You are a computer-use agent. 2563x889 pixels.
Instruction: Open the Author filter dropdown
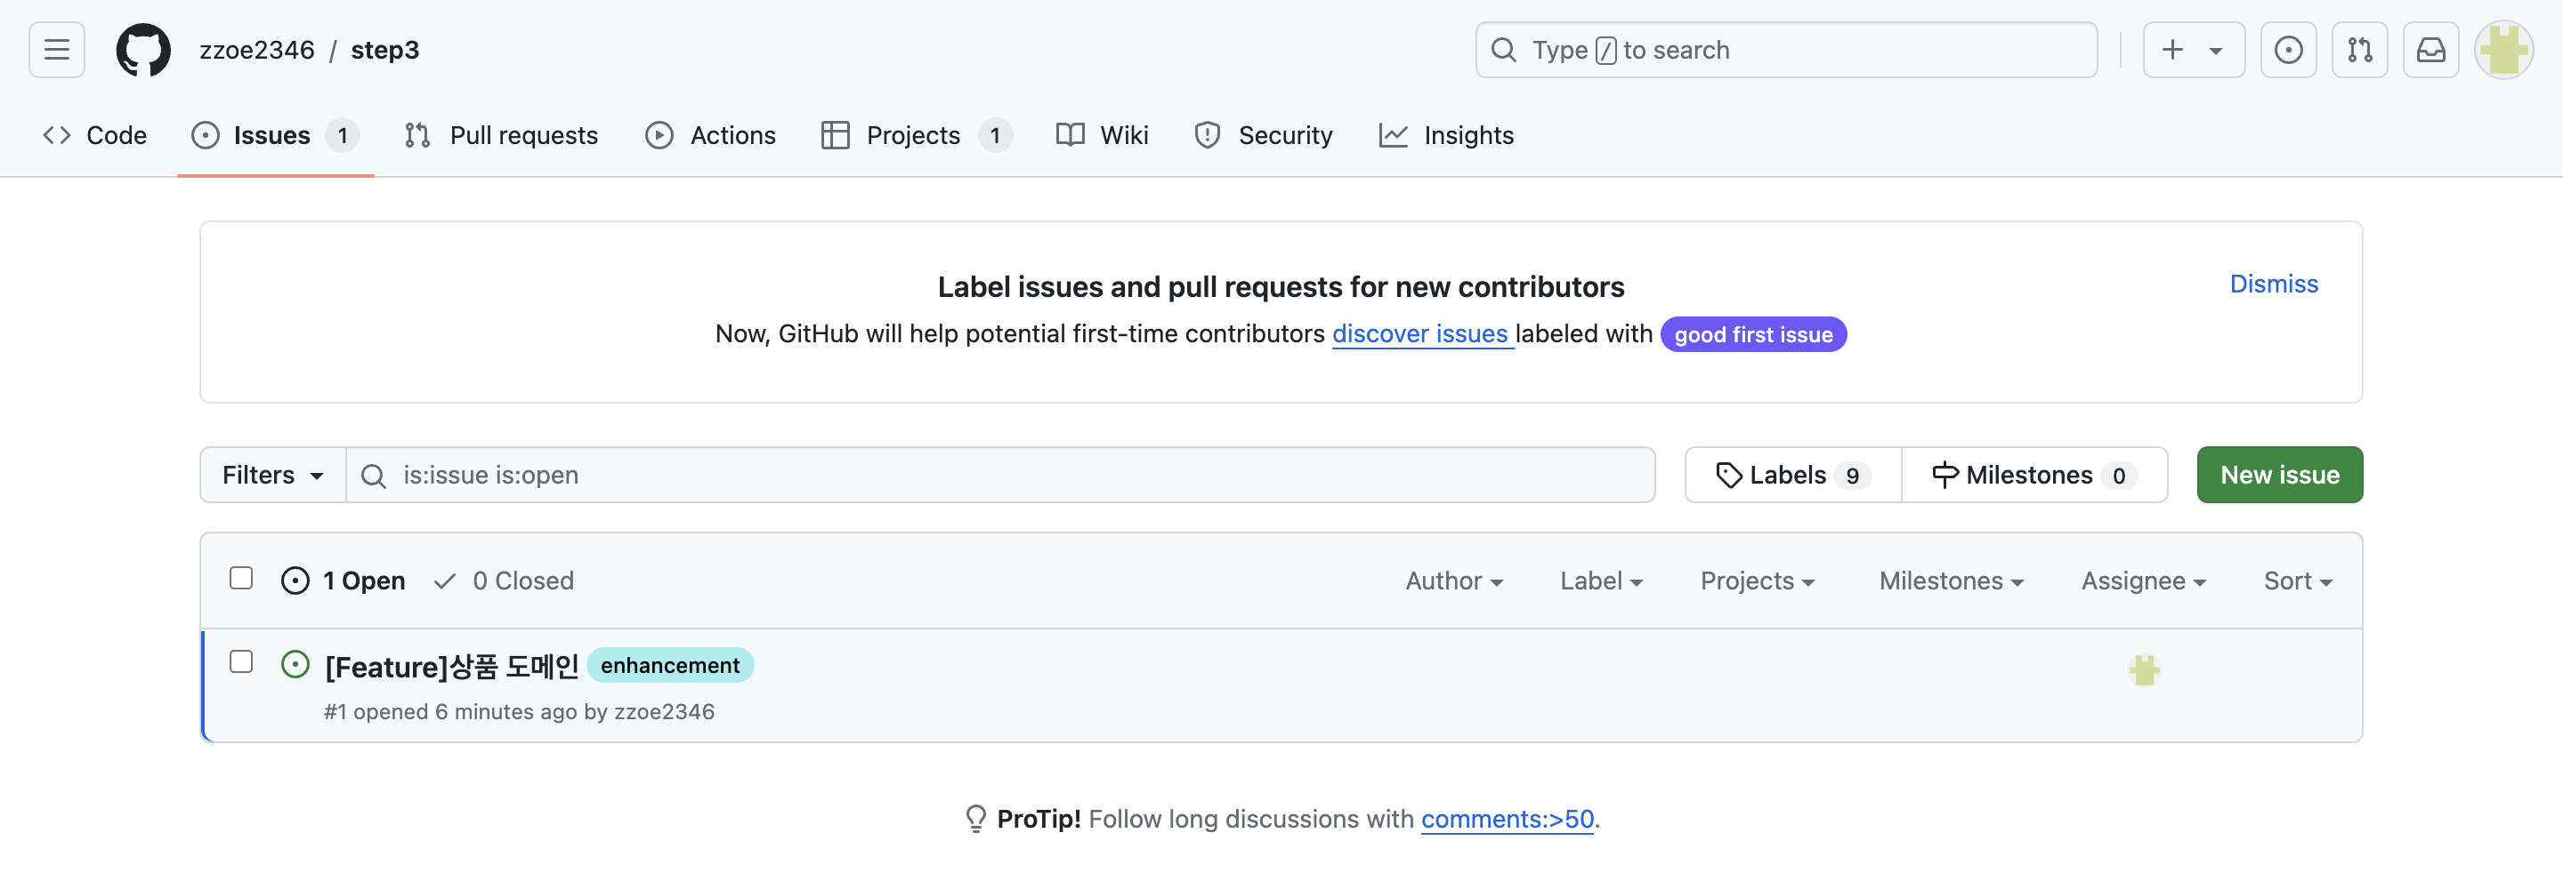(1452, 581)
